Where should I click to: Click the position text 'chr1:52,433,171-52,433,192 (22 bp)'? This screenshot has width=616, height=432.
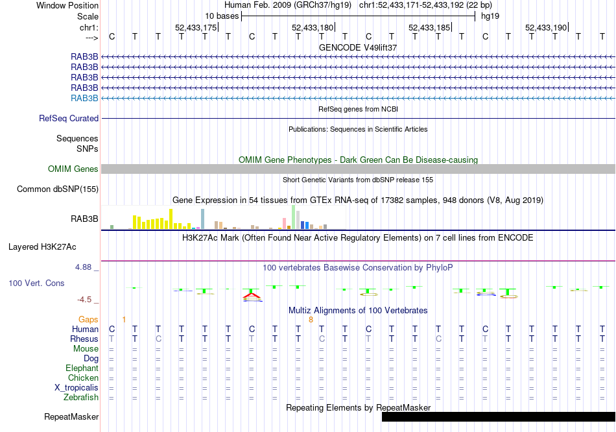pyautogui.click(x=425, y=5)
